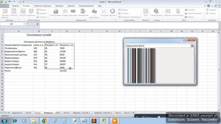The image size is (221, 124).
Task: Switch to the Вид ribbon tab
Action: 100,6
